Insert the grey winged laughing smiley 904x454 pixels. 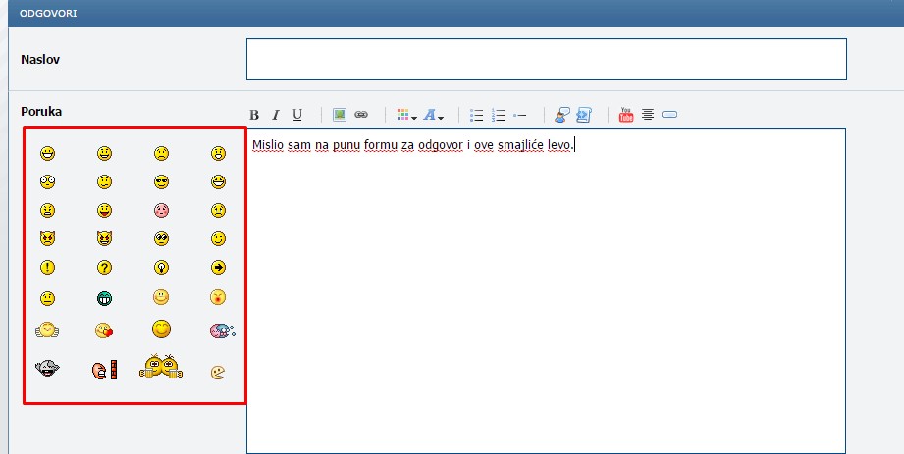pyautogui.click(x=47, y=368)
